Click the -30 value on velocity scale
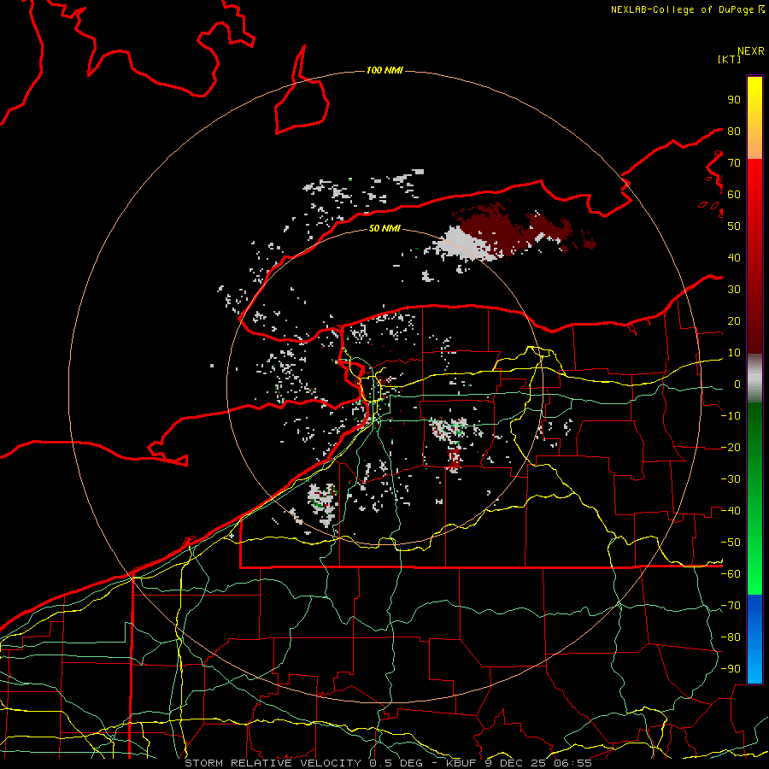This screenshot has height=769, width=769. click(x=731, y=479)
